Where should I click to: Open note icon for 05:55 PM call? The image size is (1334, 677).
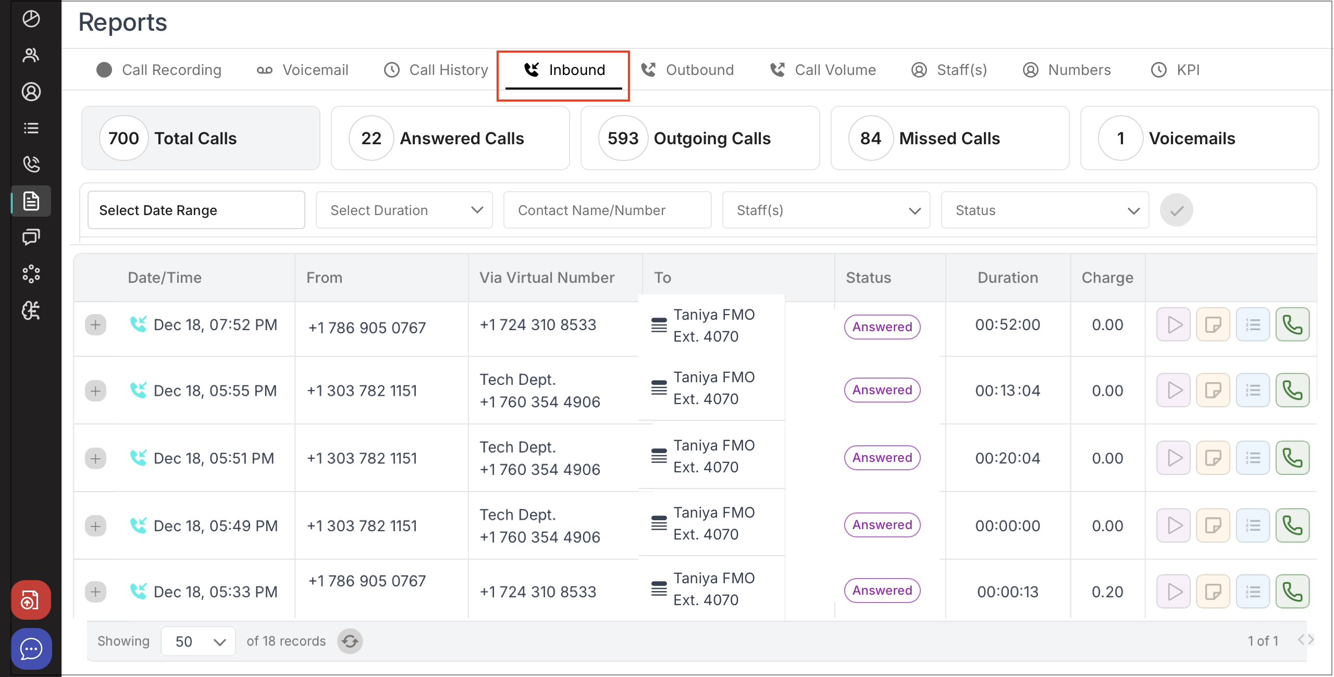[x=1213, y=391]
